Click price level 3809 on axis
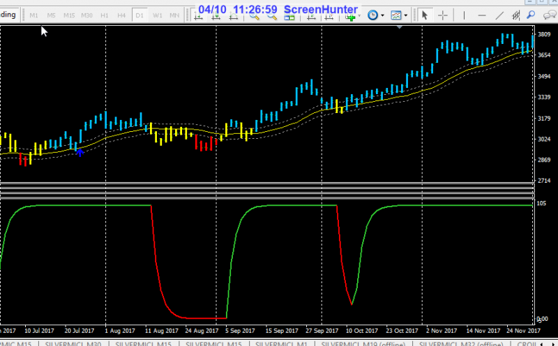 544,34
